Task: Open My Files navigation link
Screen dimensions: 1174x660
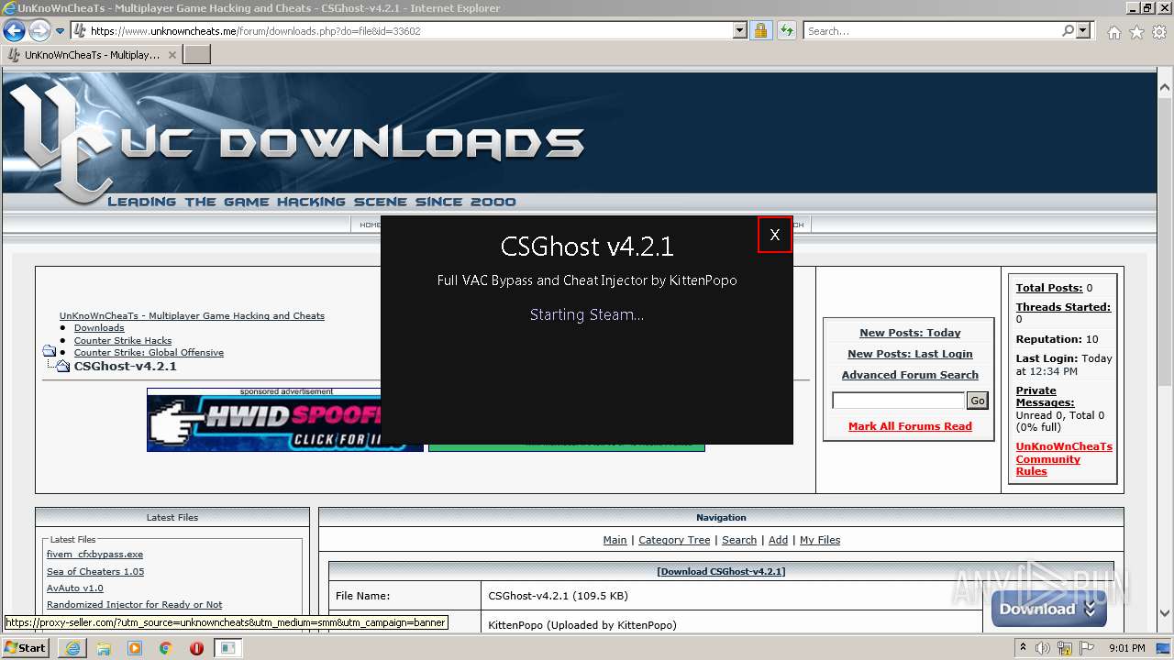Action: [x=820, y=540]
